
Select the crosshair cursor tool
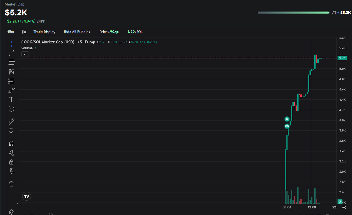[x=11, y=44]
